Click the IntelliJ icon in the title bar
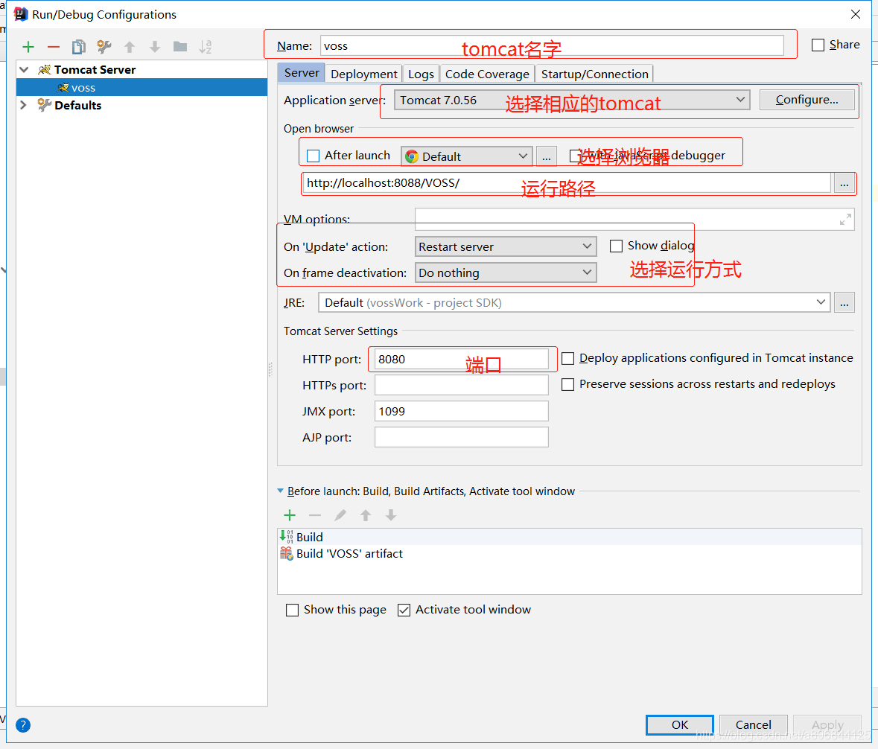Screen dimensions: 878x749 pyautogui.click(x=21, y=14)
